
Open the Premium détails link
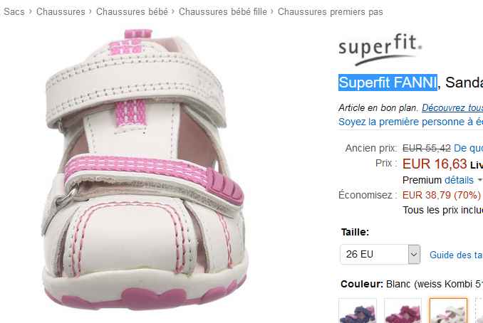[x=459, y=180]
